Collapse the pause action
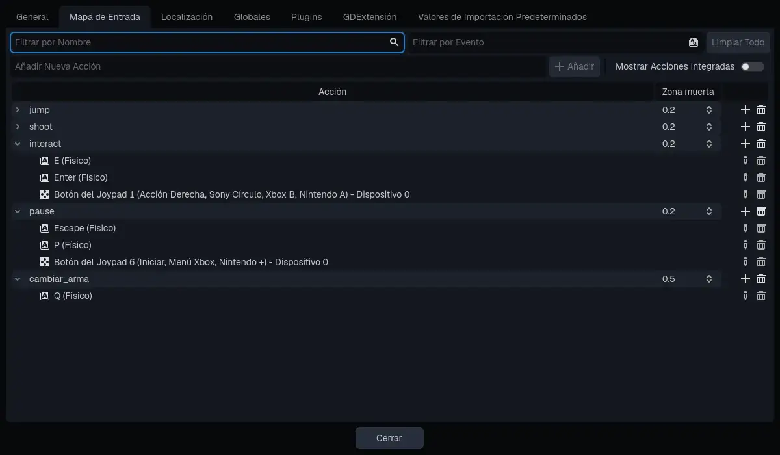This screenshot has width=780, height=455. [18, 211]
